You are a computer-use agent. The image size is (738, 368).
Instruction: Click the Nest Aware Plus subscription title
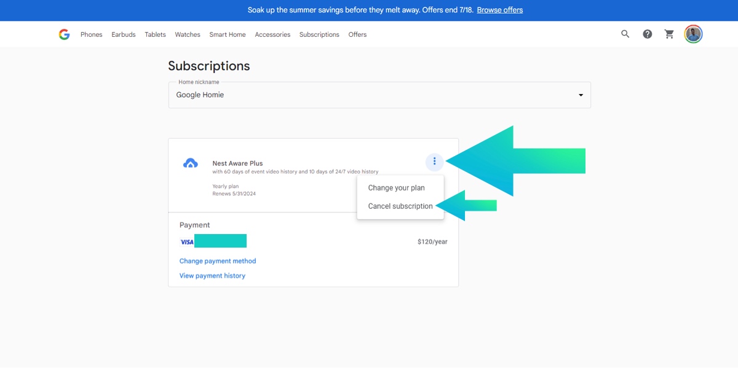tap(237, 163)
